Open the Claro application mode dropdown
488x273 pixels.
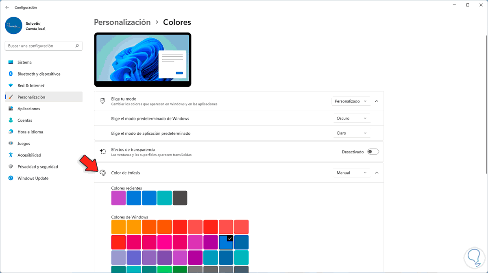[352, 133]
